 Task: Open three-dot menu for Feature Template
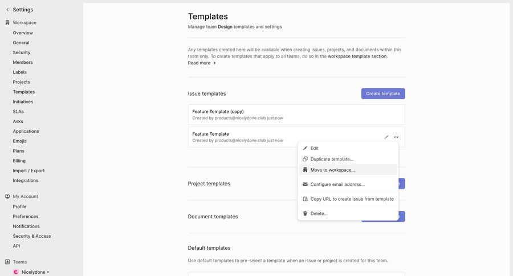[x=396, y=137]
